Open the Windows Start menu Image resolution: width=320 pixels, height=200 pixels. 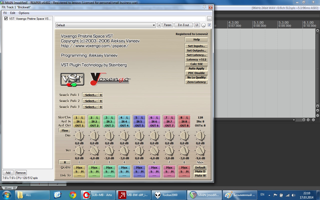click(x=7, y=195)
